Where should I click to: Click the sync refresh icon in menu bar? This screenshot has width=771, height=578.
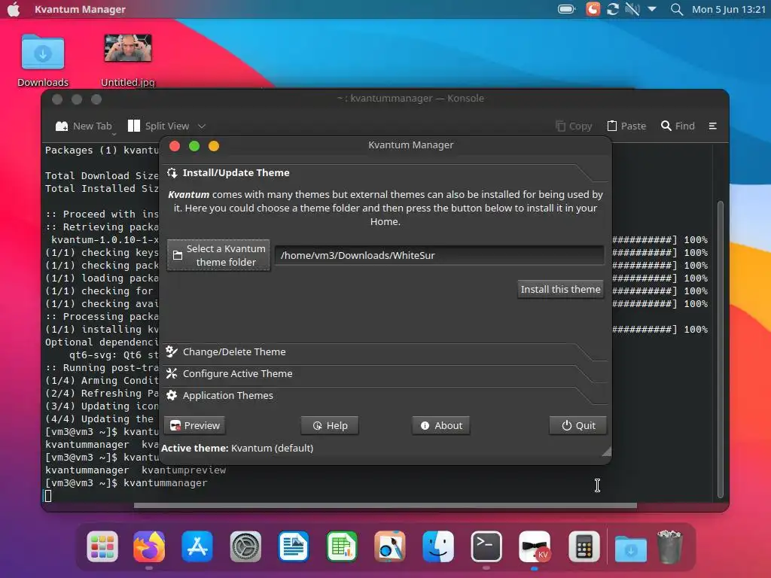point(613,9)
